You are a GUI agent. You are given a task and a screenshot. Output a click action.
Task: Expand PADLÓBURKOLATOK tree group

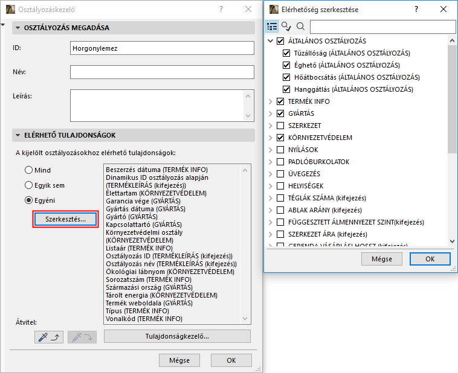(271, 162)
